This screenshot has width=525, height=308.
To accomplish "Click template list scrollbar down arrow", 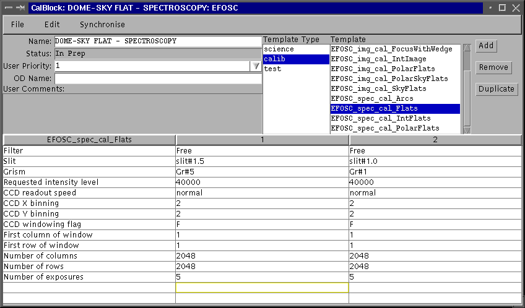I will [x=467, y=130].
